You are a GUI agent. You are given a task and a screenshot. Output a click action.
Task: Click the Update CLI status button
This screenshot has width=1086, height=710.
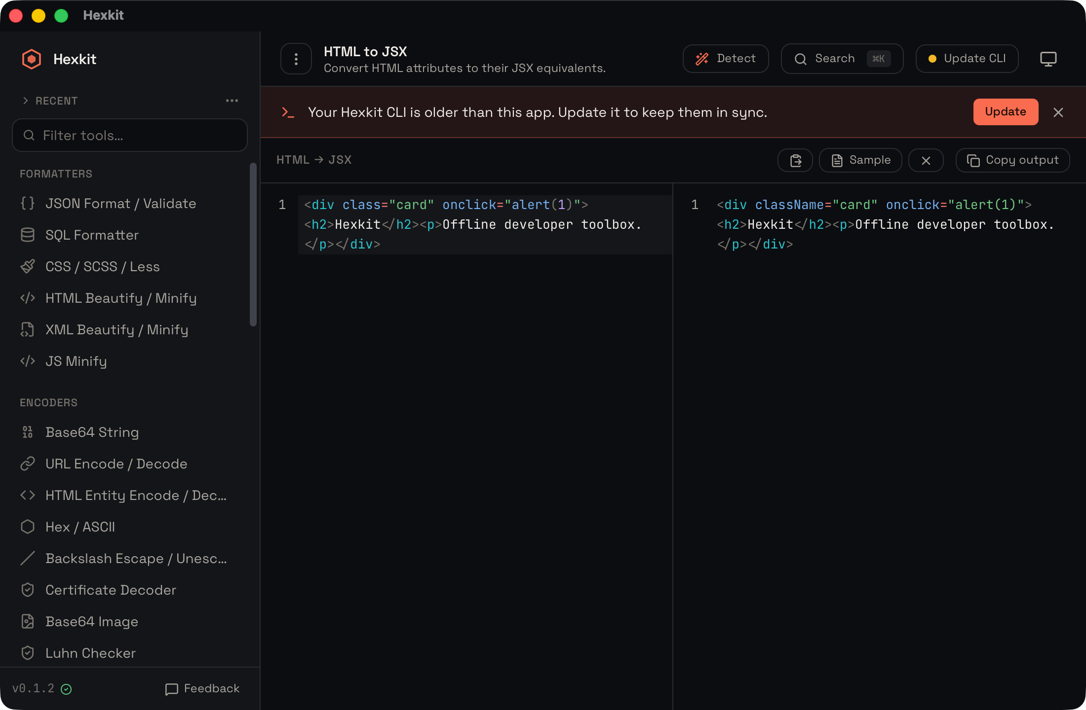pos(967,59)
